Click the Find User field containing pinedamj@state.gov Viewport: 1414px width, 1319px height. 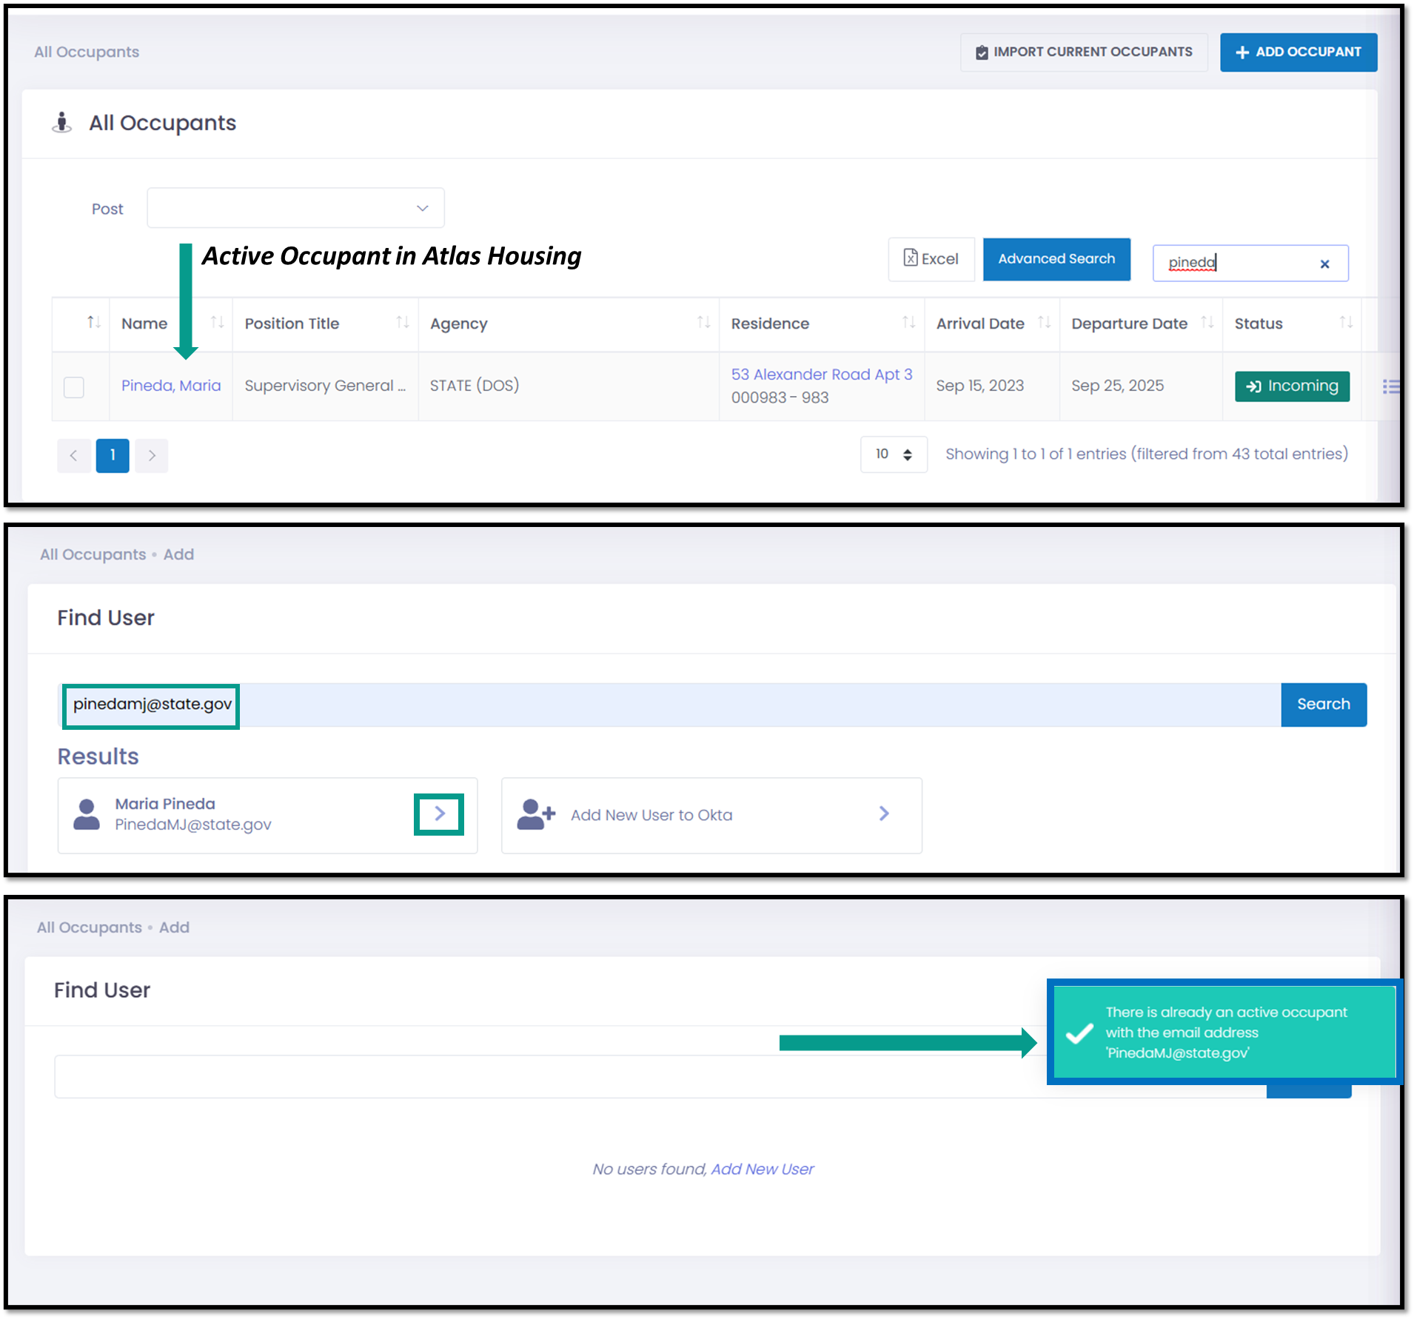[x=669, y=705]
